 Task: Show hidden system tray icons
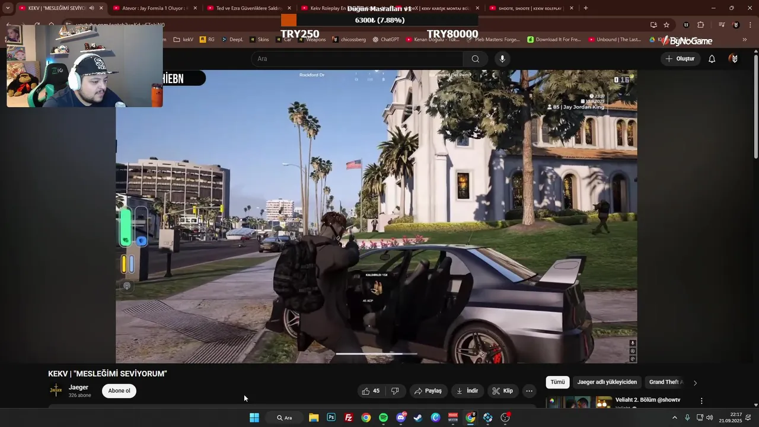(x=674, y=418)
